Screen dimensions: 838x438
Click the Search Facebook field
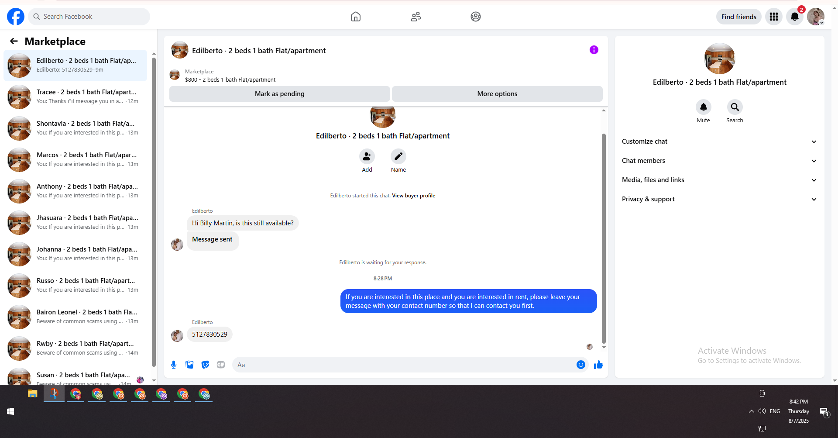89,17
